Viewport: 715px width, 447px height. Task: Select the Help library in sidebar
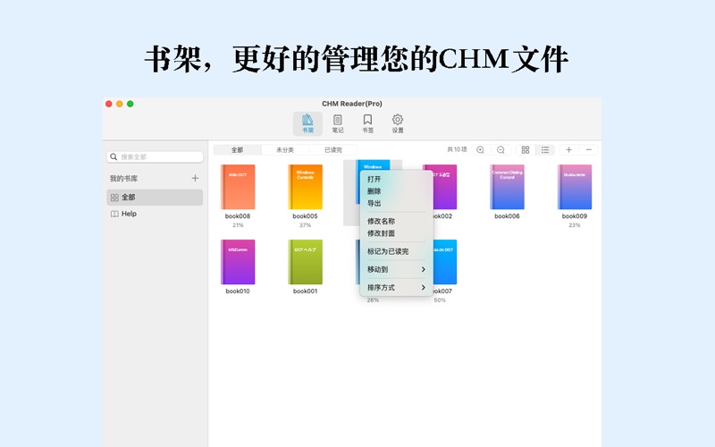point(130,215)
